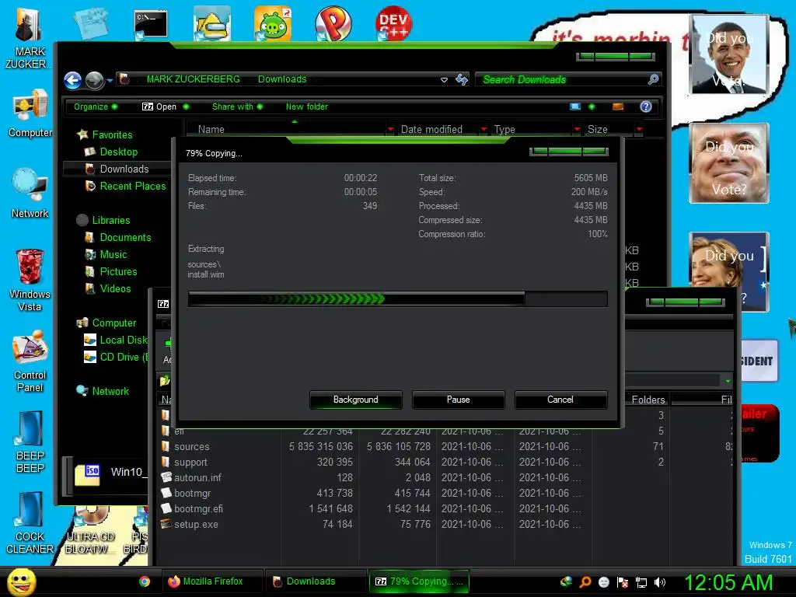Open the Organize dropdown menu

click(96, 106)
